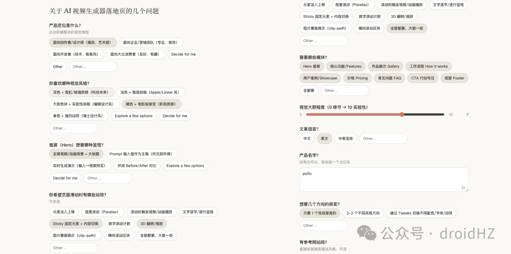This screenshot has width=511, height=254.
Task: Toggle 工作流程 How it works module
Action: click(x=429, y=66)
